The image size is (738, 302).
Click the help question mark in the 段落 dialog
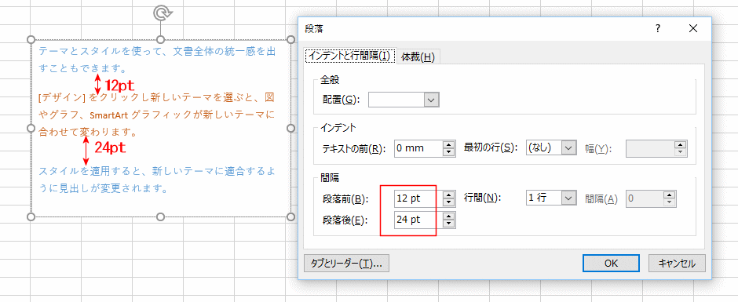point(657,29)
